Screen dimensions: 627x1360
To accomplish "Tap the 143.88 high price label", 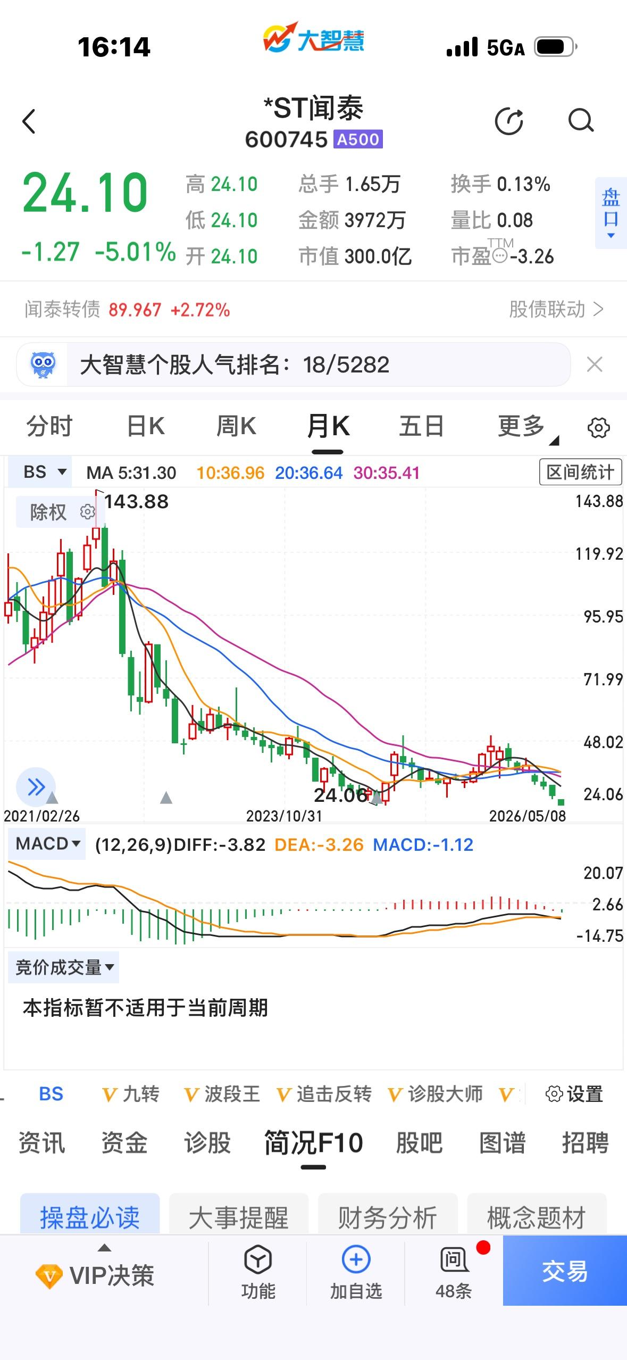I will coord(136,501).
